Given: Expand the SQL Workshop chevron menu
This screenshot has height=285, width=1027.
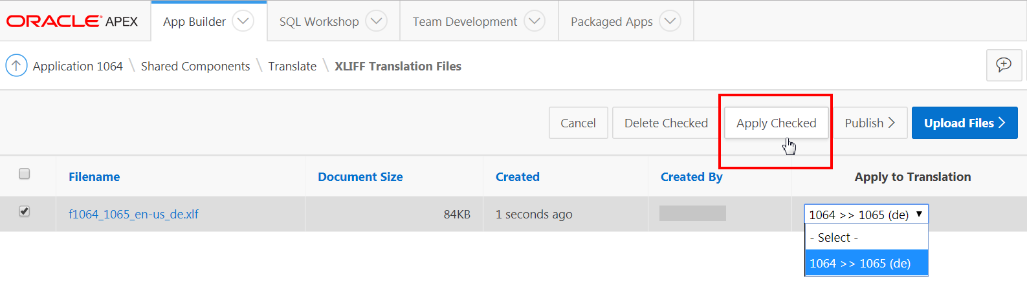Looking at the screenshot, I should tap(376, 21).
